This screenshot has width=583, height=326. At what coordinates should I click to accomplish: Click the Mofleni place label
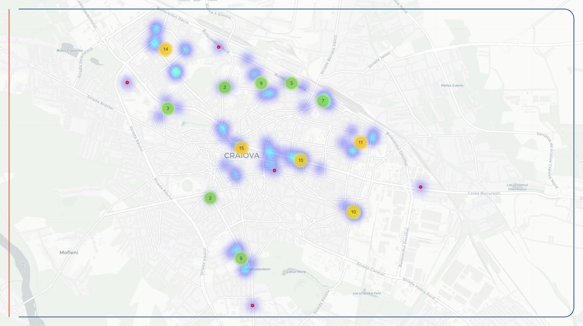69,252
